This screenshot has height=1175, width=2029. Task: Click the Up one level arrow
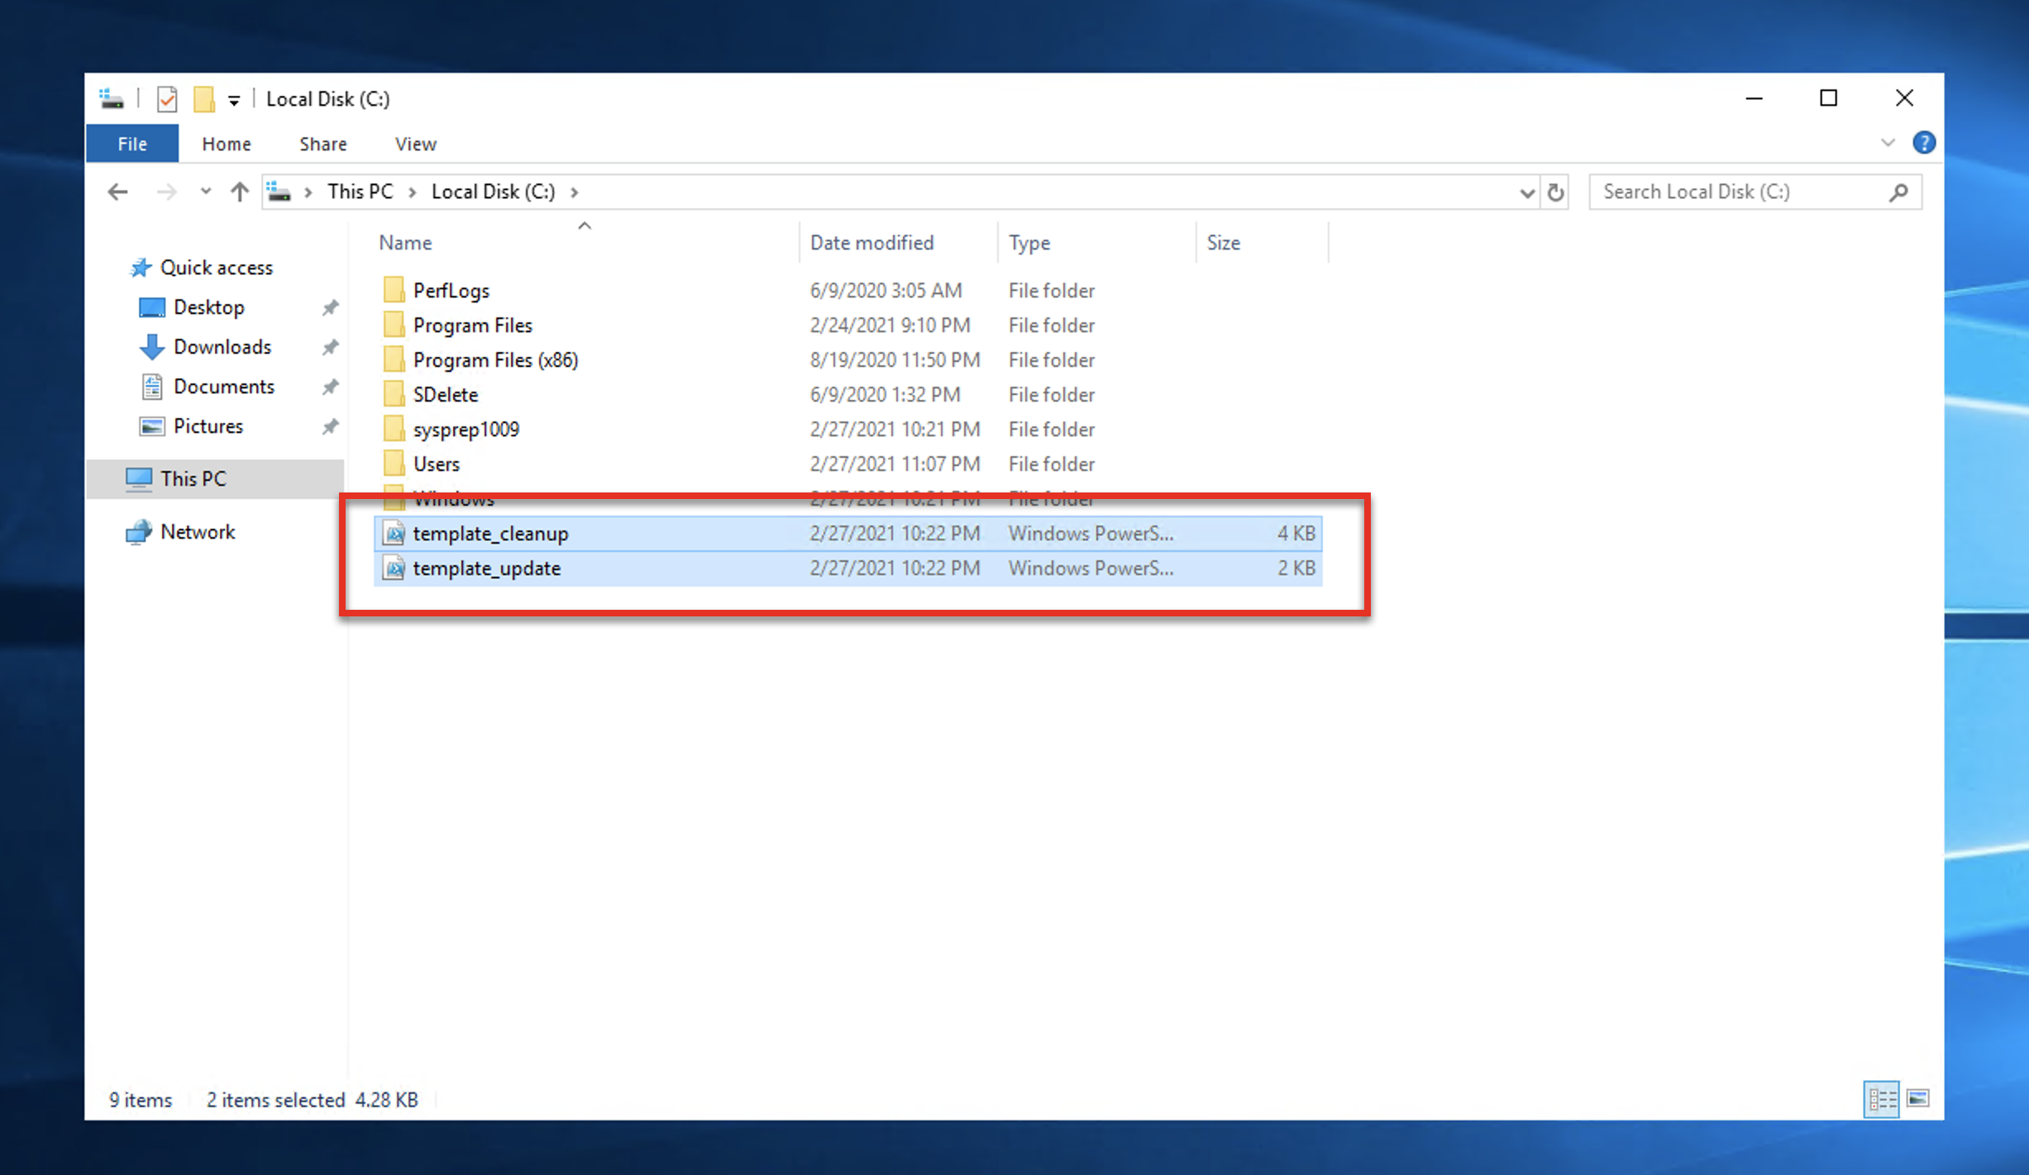240,192
